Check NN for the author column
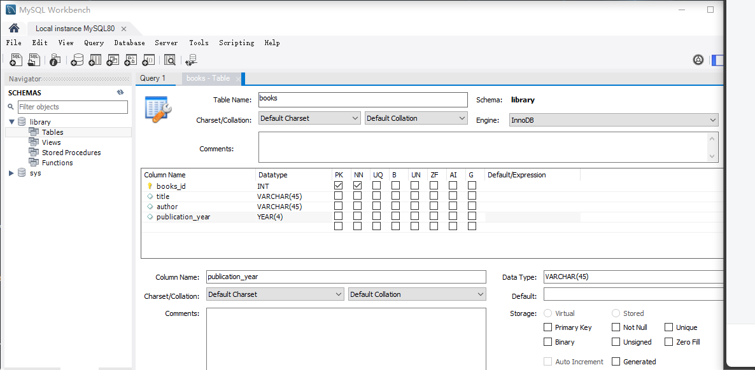Screen dimensions: 755x370 pyautogui.click(x=357, y=206)
